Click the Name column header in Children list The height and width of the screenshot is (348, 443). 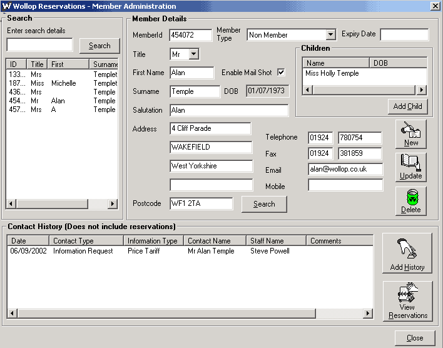point(336,63)
